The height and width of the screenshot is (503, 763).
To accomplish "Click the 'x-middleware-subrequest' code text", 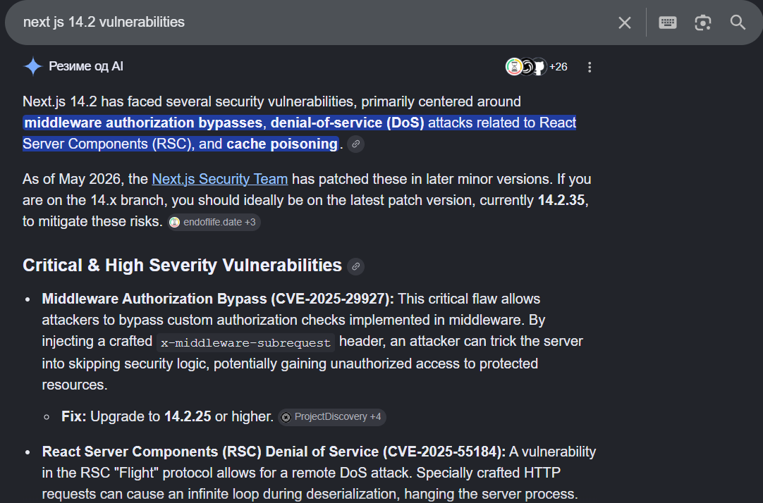I will (245, 342).
